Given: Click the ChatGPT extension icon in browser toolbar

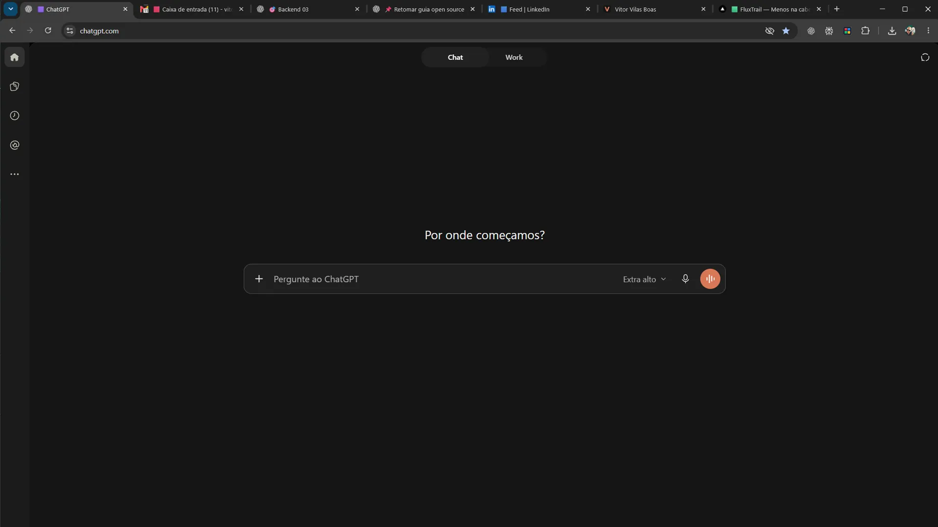Looking at the screenshot, I should click(811, 31).
